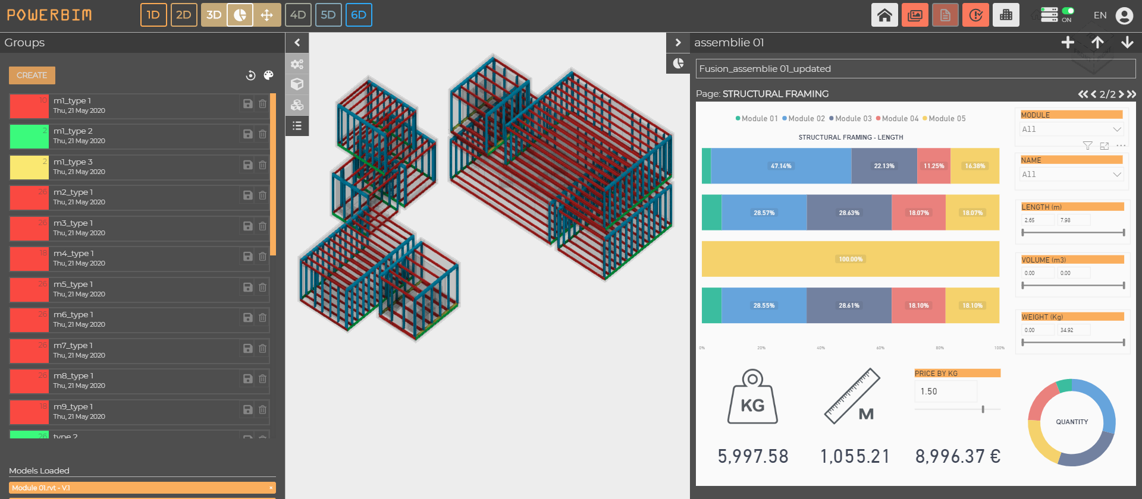Go to the previous report page
The image size is (1142, 499).
tap(1093, 94)
